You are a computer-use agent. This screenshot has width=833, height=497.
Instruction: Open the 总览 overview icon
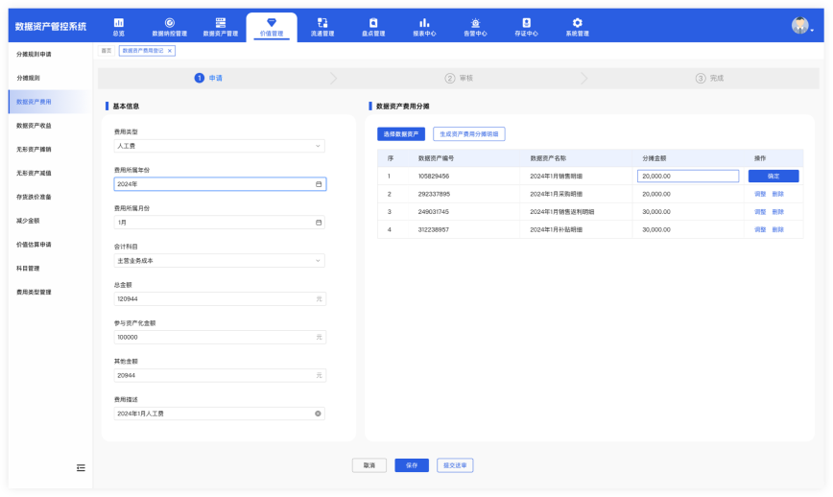point(118,23)
